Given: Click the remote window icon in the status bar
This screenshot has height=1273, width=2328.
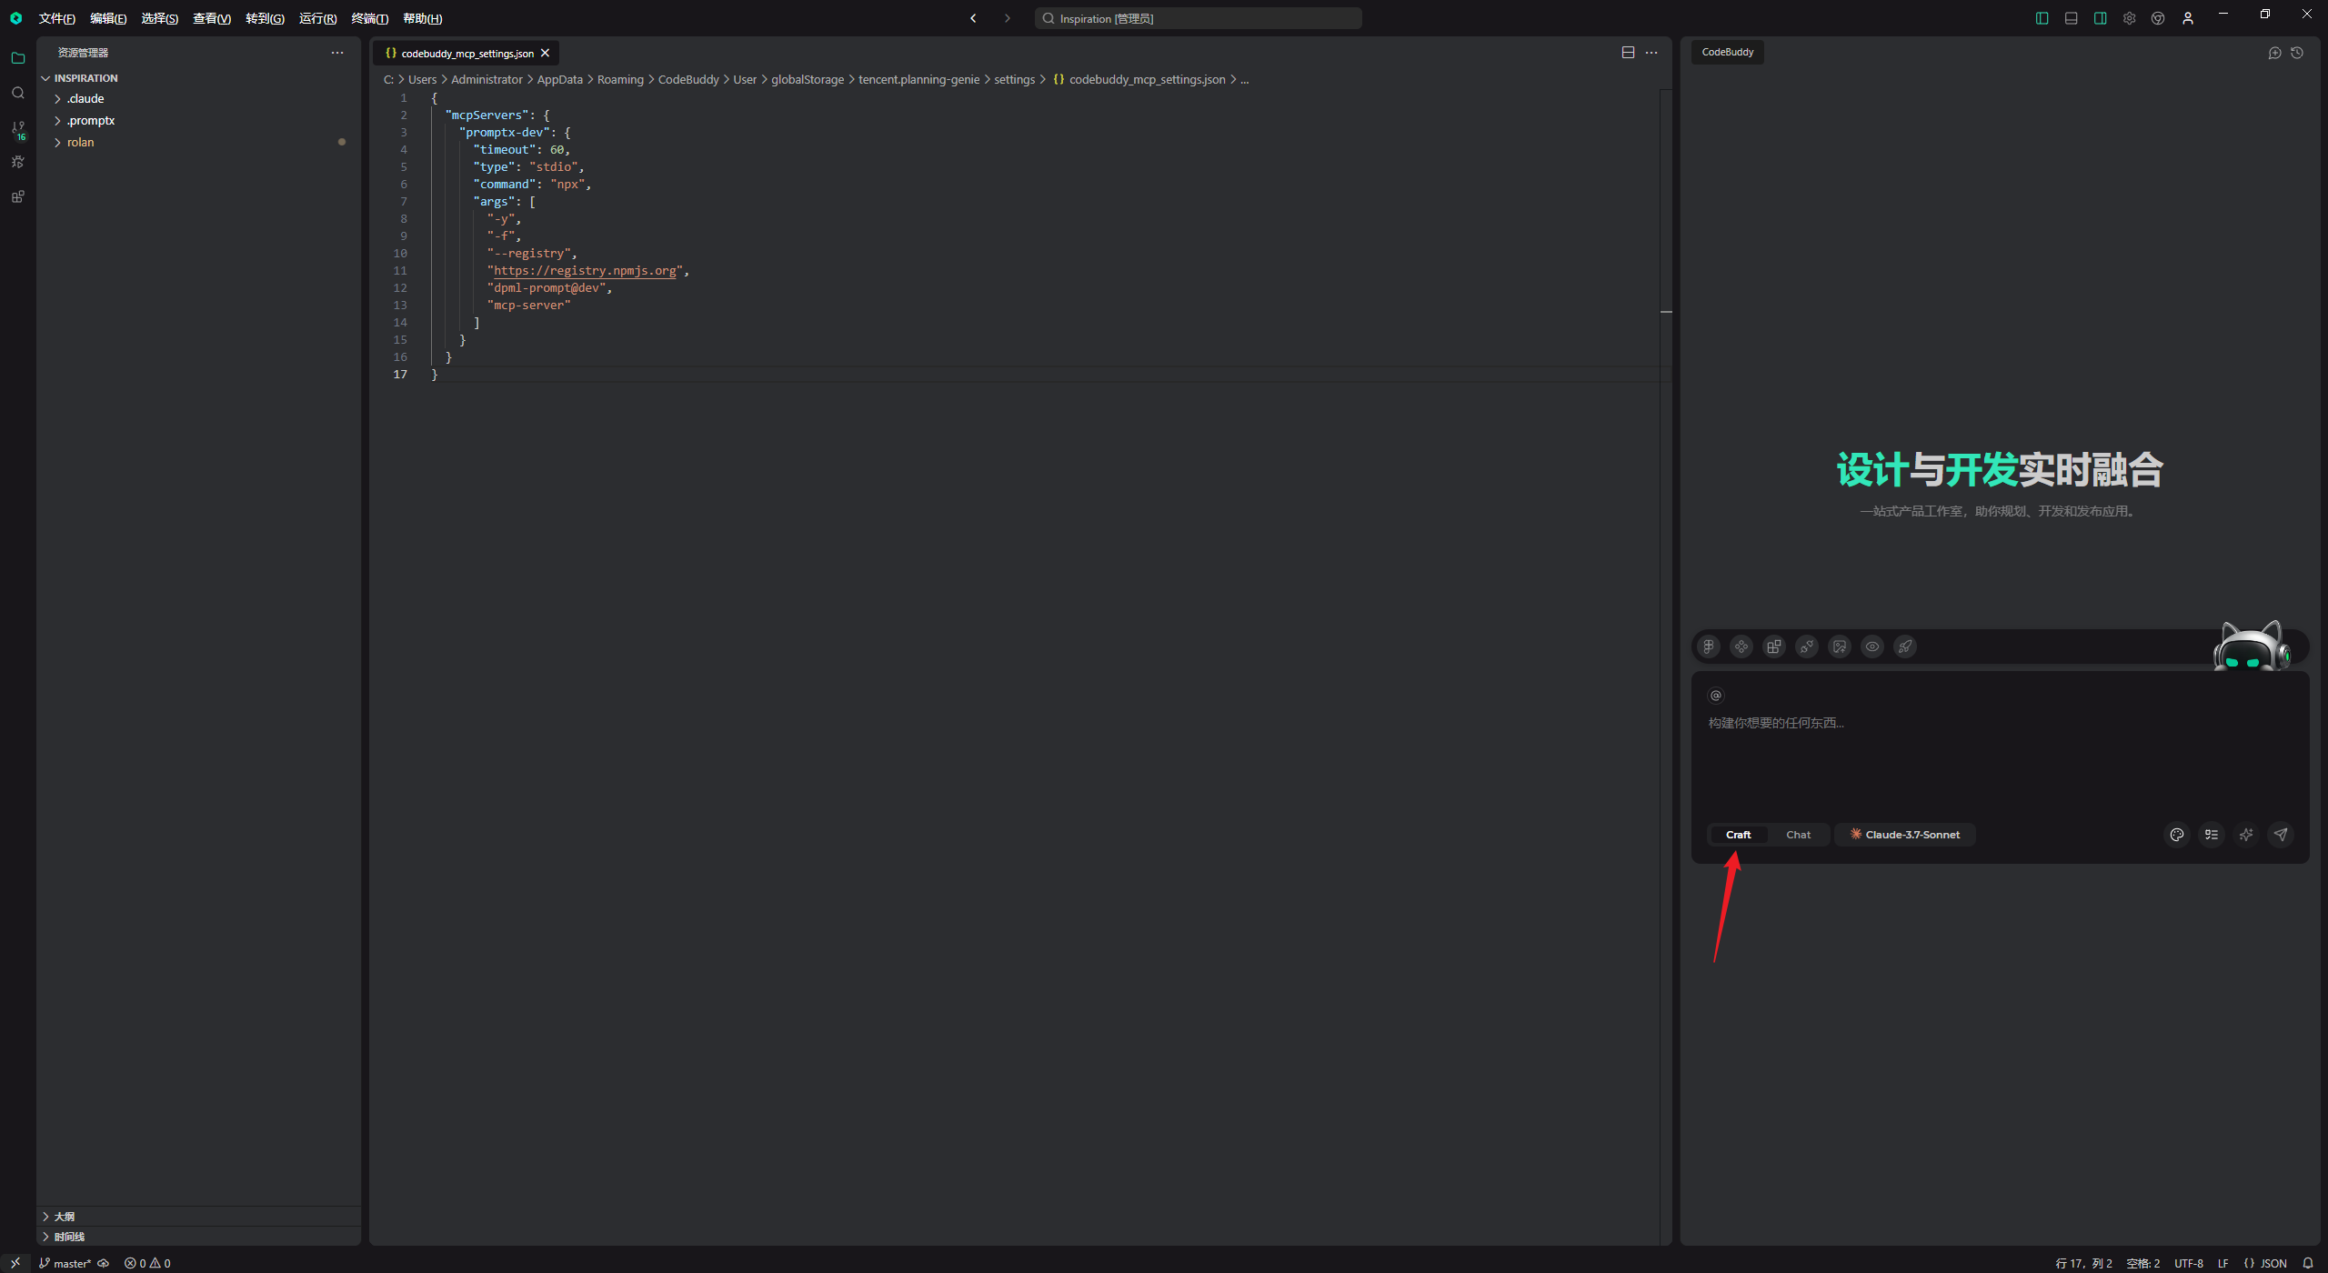Looking at the screenshot, I should [15, 1263].
